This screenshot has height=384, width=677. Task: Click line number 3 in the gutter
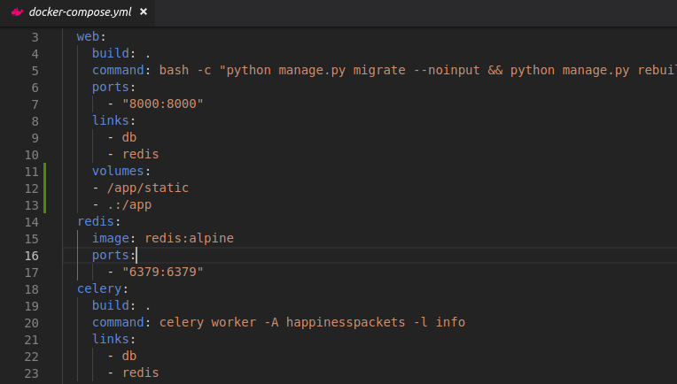tap(35, 37)
